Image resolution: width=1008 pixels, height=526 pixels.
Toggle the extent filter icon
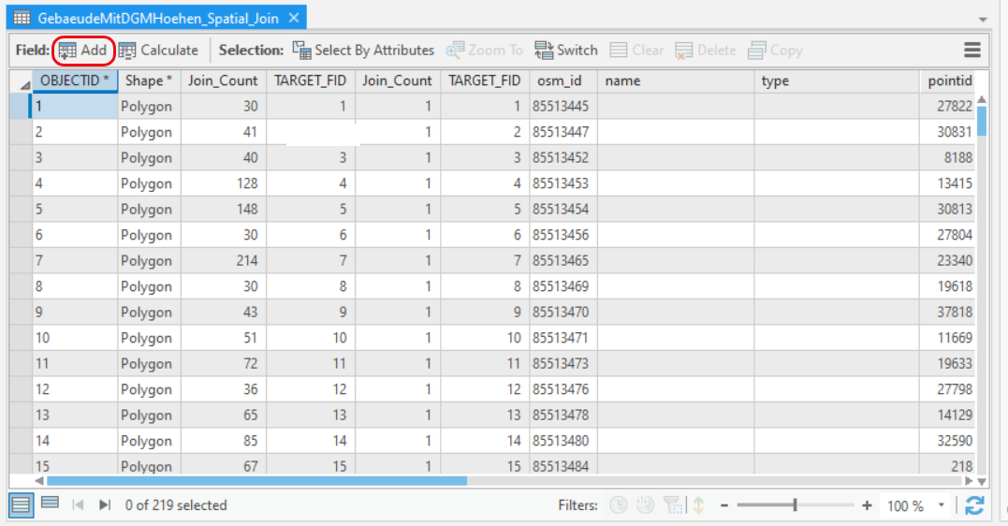pos(672,505)
